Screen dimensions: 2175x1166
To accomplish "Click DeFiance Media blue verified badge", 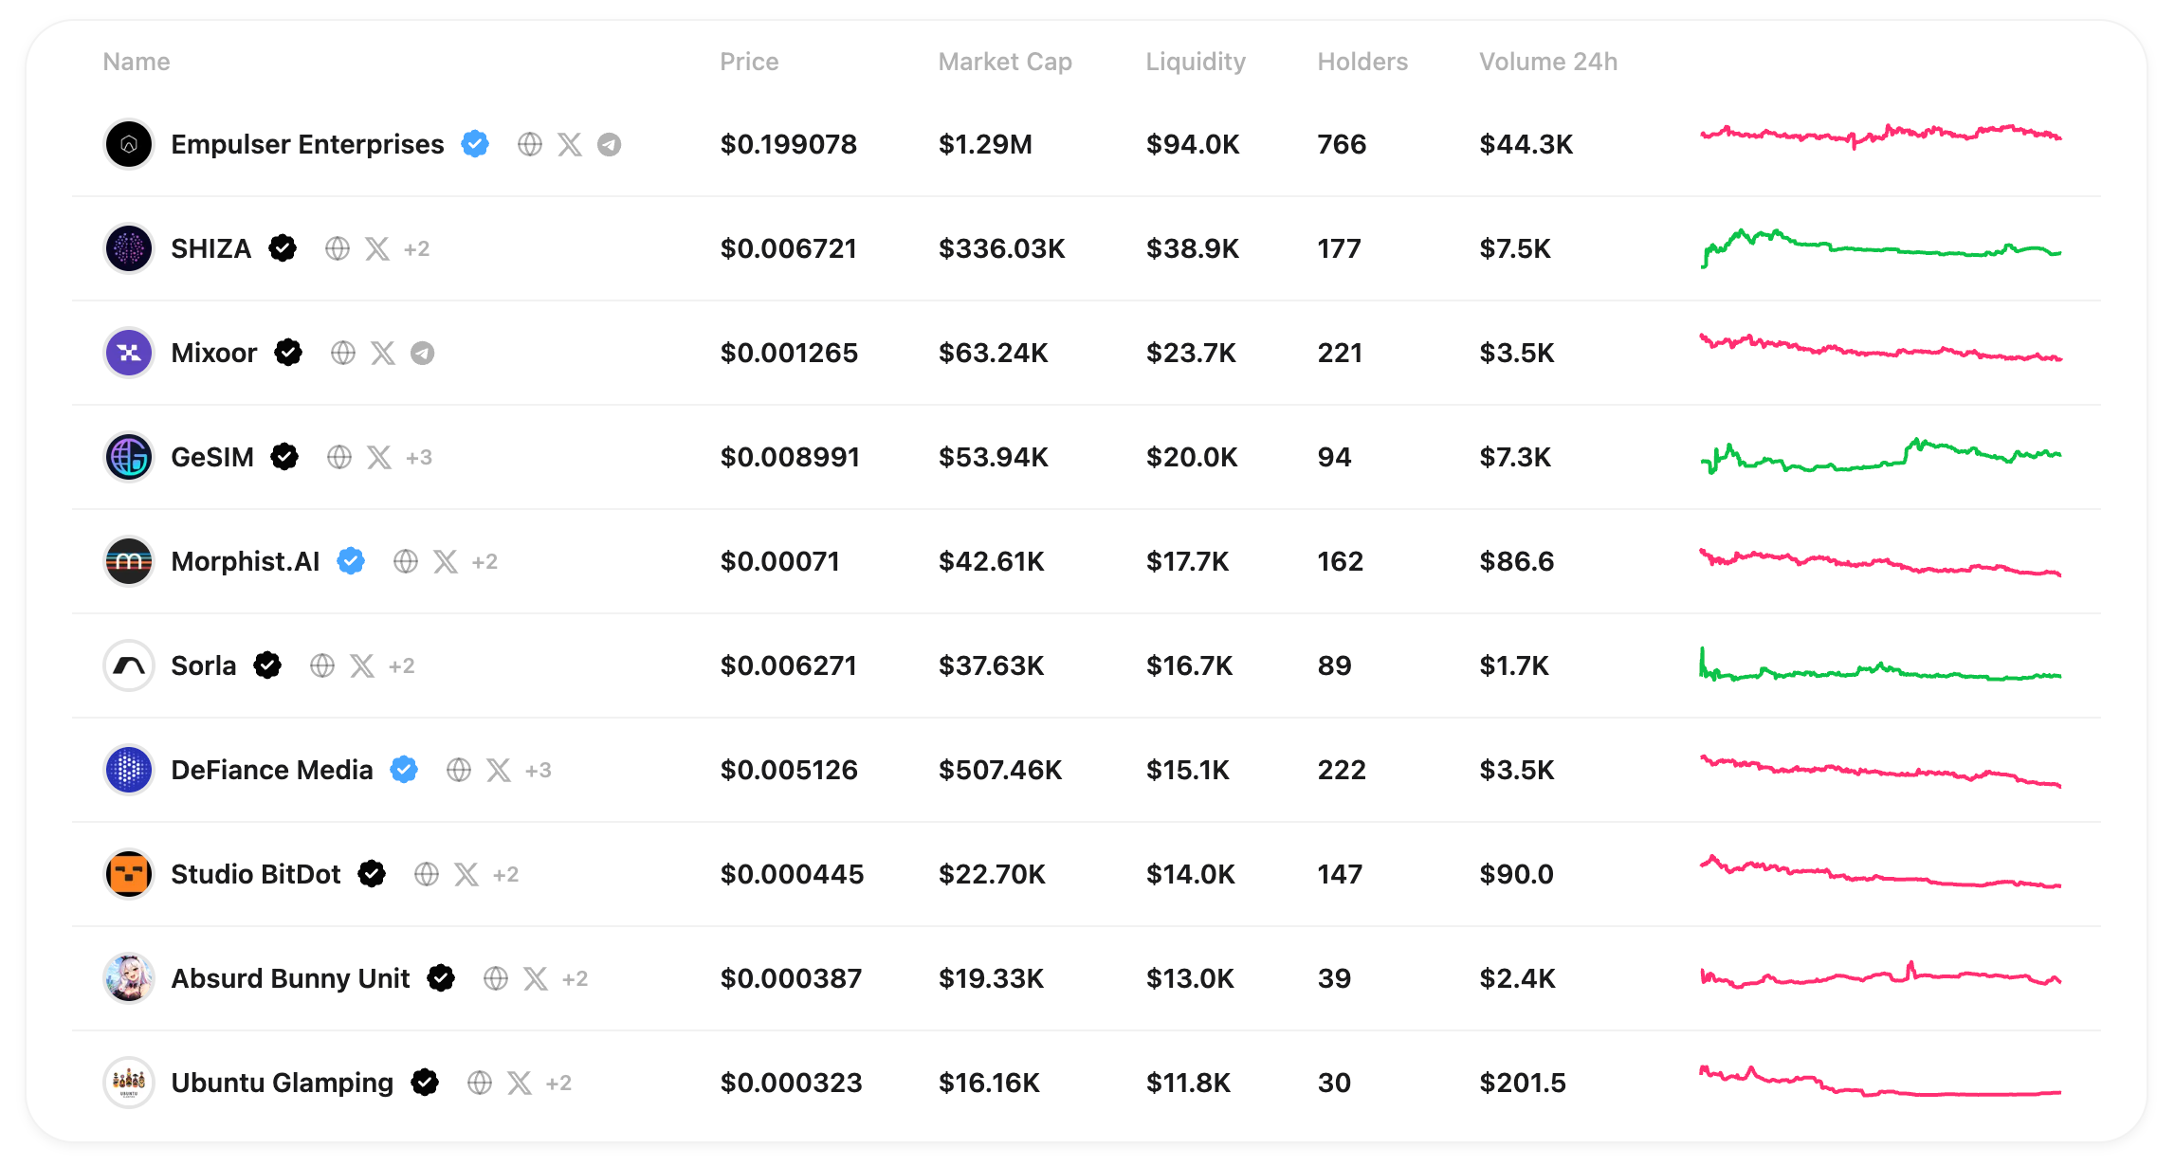I will click(x=404, y=770).
